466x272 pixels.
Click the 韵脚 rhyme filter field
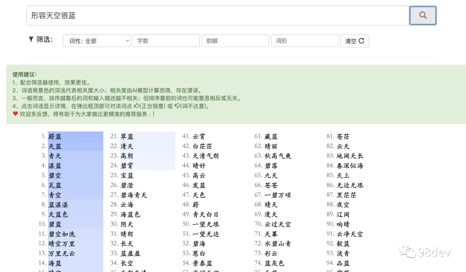point(235,41)
